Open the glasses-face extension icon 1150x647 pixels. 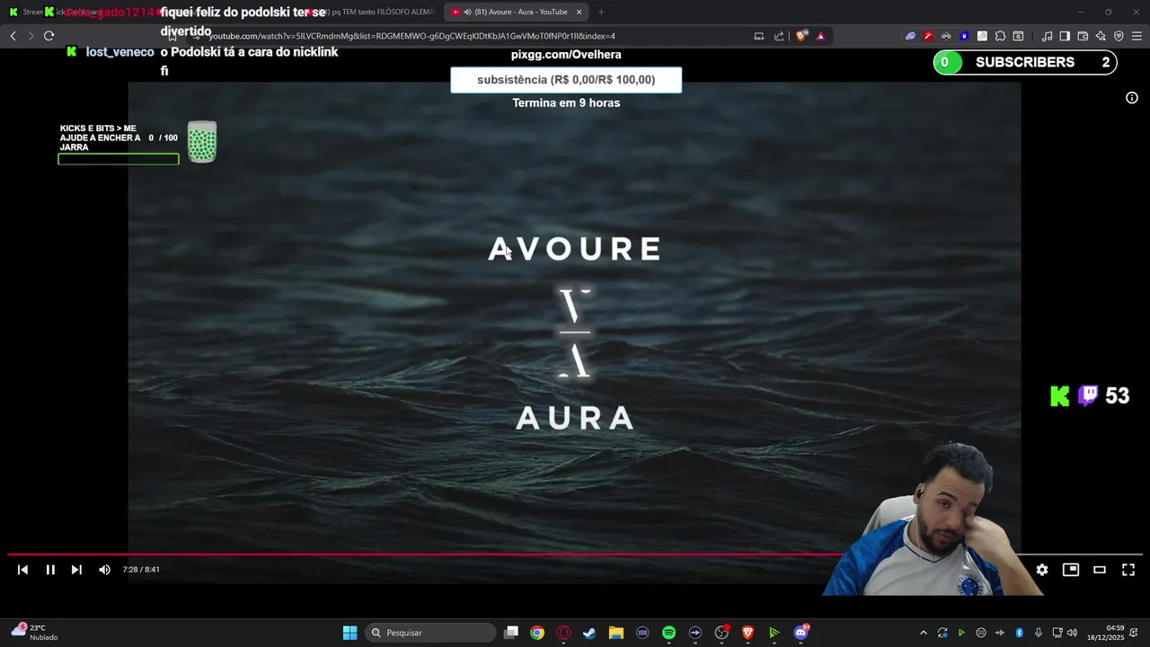(946, 36)
